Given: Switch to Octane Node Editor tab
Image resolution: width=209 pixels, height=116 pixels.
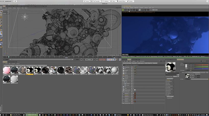Looking at the screenshot, I should click(12, 62).
